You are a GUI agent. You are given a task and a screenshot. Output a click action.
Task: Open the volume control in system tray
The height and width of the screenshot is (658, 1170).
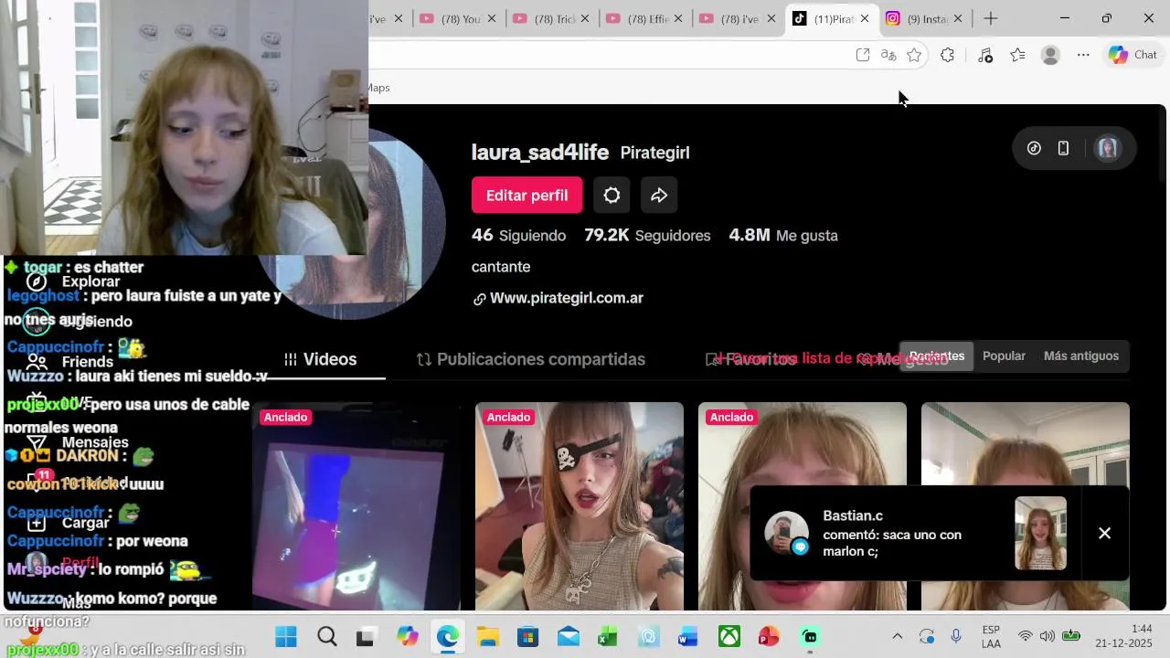1047,637
